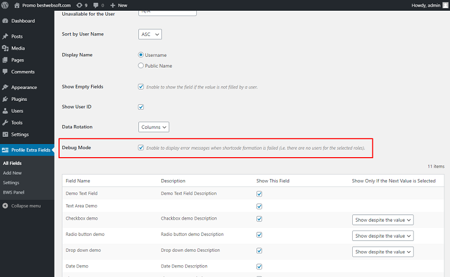Click the Media icon in sidebar
450x277 pixels.
(5, 48)
